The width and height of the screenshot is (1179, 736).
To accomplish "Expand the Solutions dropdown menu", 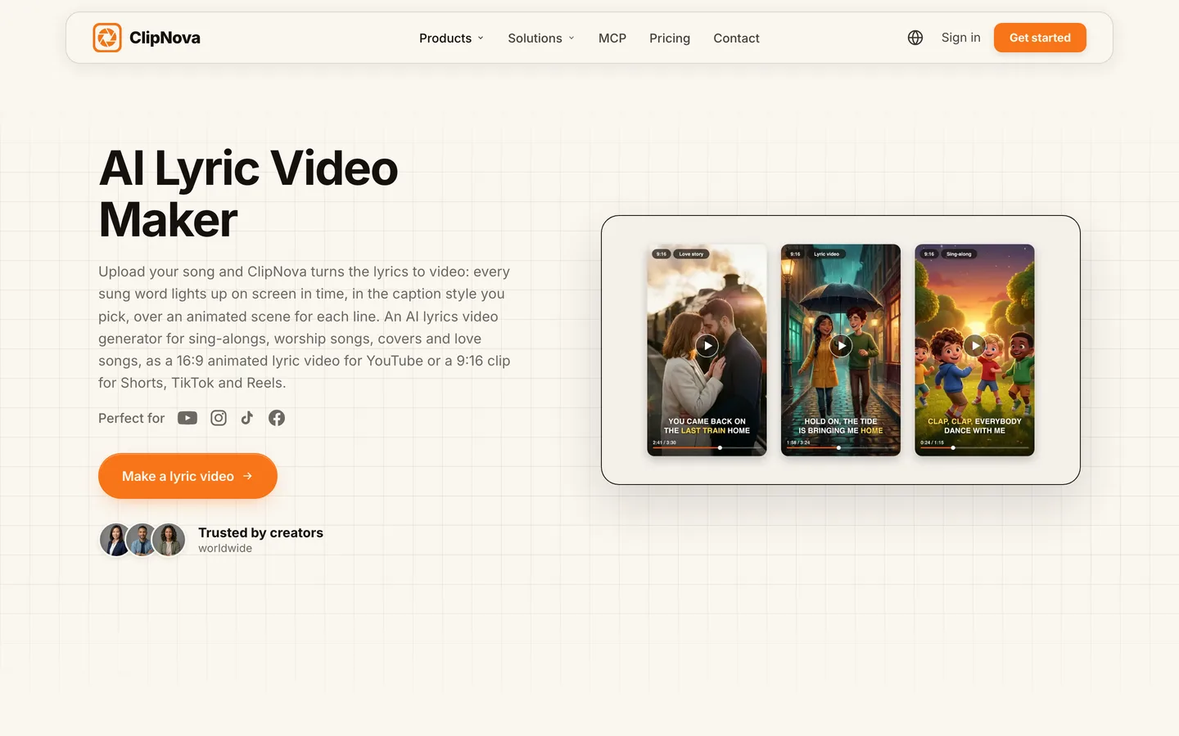I will 541,38.
